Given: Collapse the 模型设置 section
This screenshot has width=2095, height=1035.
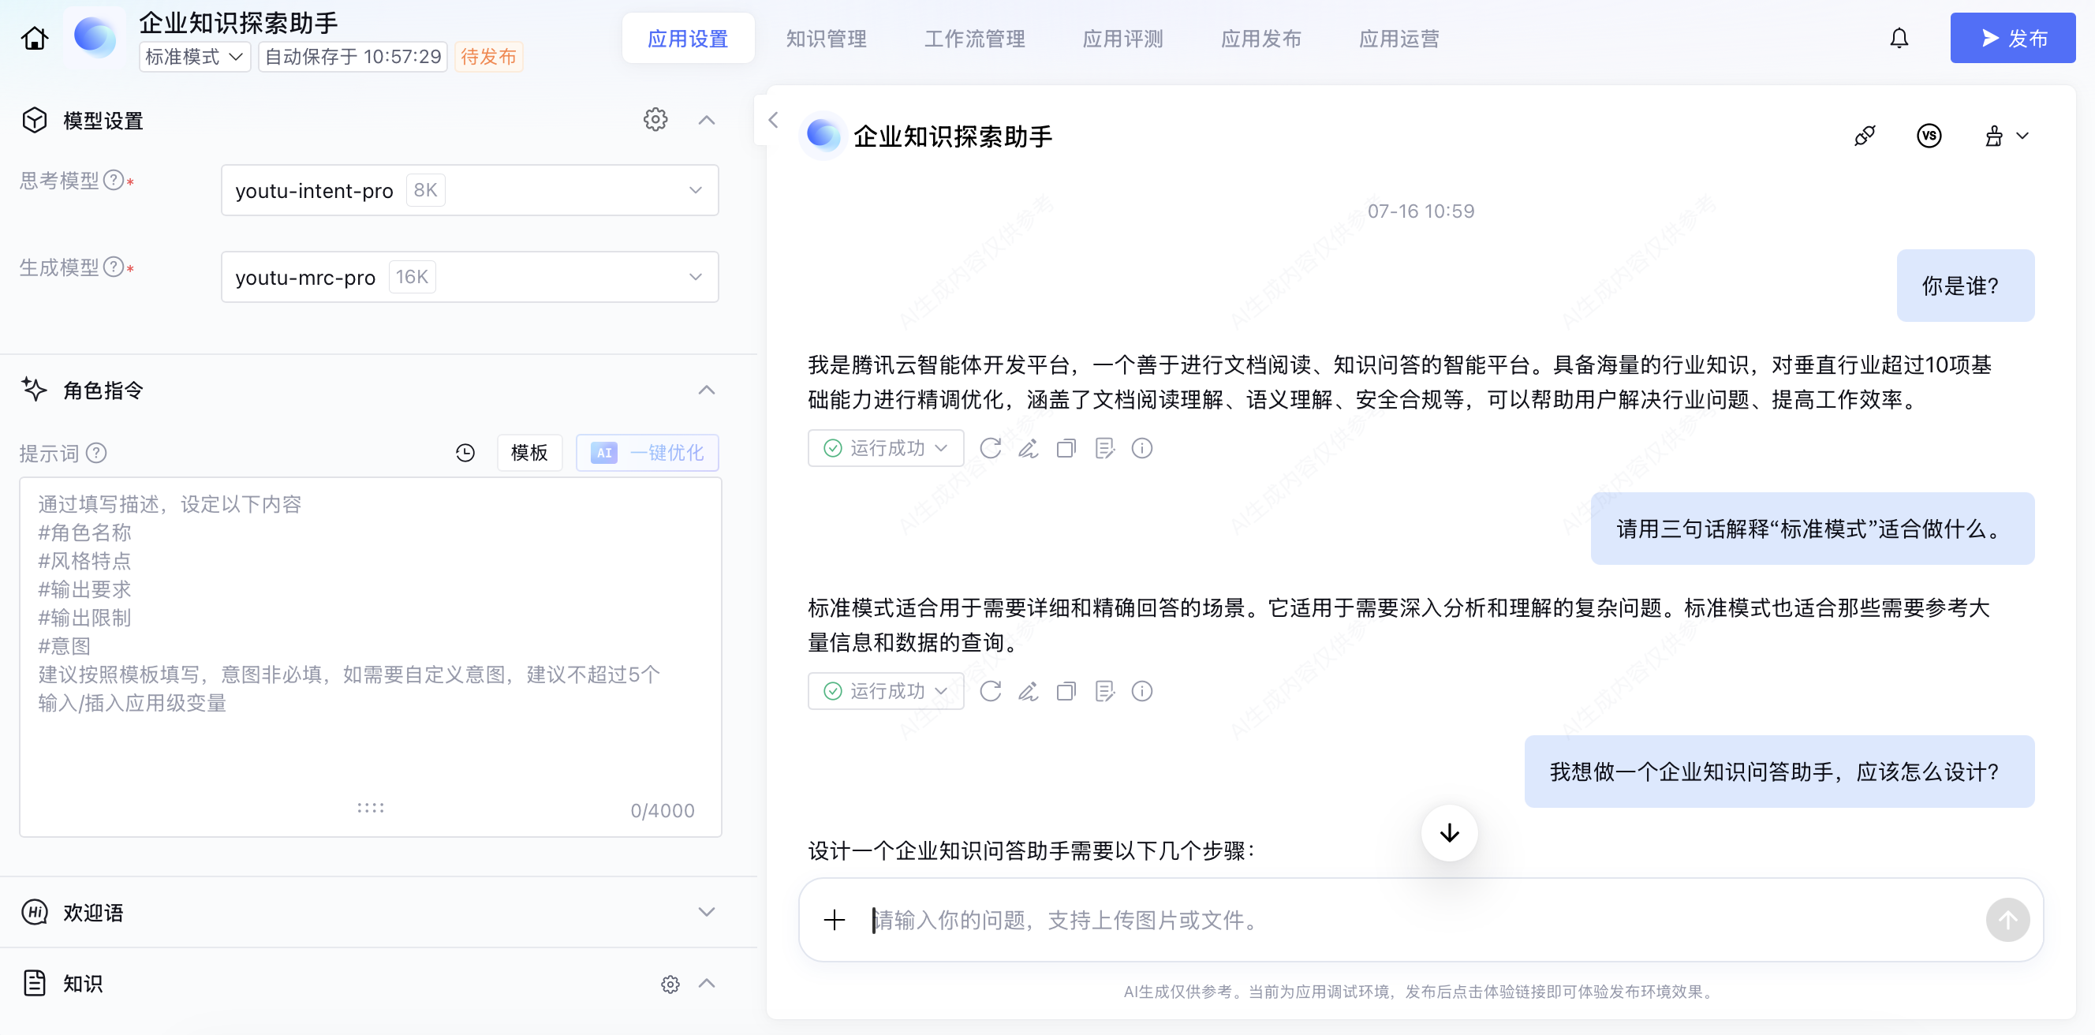Looking at the screenshot, I should (707, 120).
